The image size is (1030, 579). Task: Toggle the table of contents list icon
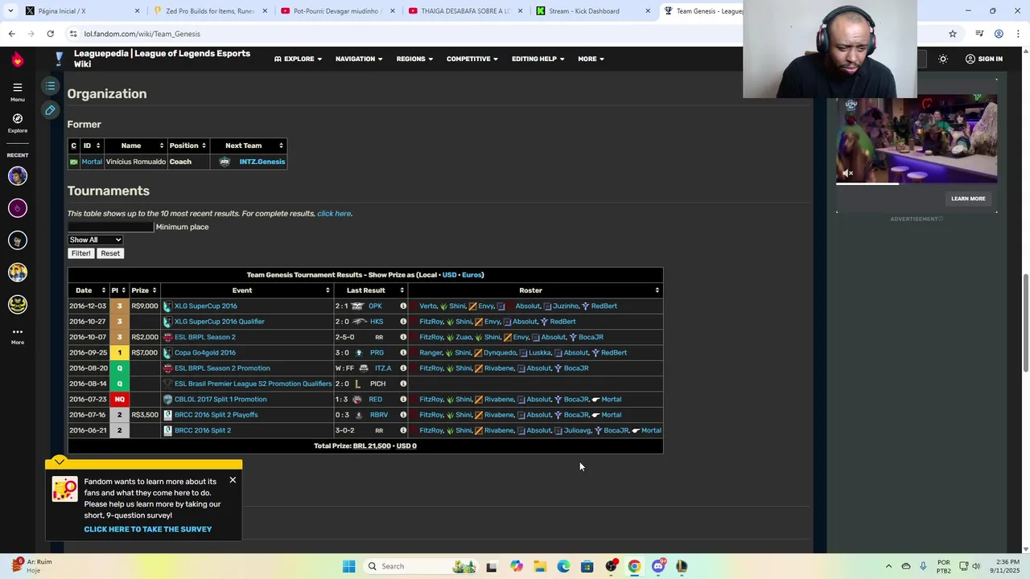coord(50,86)
